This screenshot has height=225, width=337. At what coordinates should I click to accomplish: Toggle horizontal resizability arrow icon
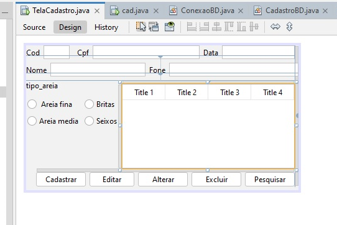(275, 27)
